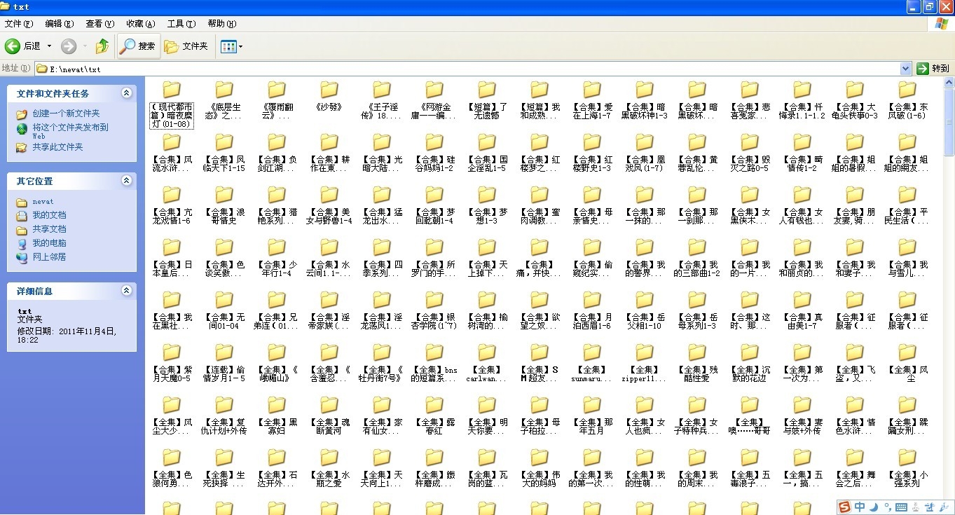Go to nevat in Other Places
Screen dimensions: 955x515
43,202
